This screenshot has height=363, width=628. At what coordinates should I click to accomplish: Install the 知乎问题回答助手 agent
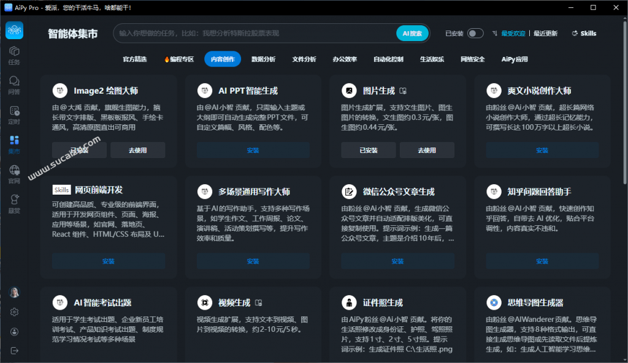[x=542, y=261]
